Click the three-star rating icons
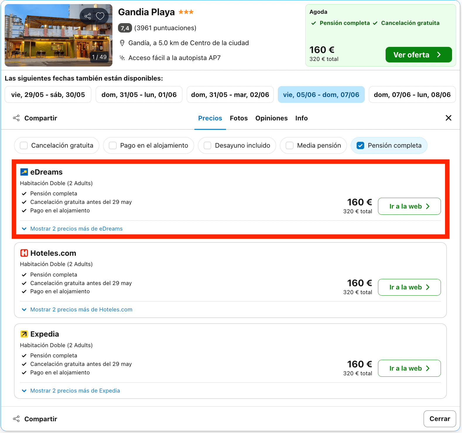The width and height of the screenshot is (462, 433). pyautogui.click(x=186, y=12)
